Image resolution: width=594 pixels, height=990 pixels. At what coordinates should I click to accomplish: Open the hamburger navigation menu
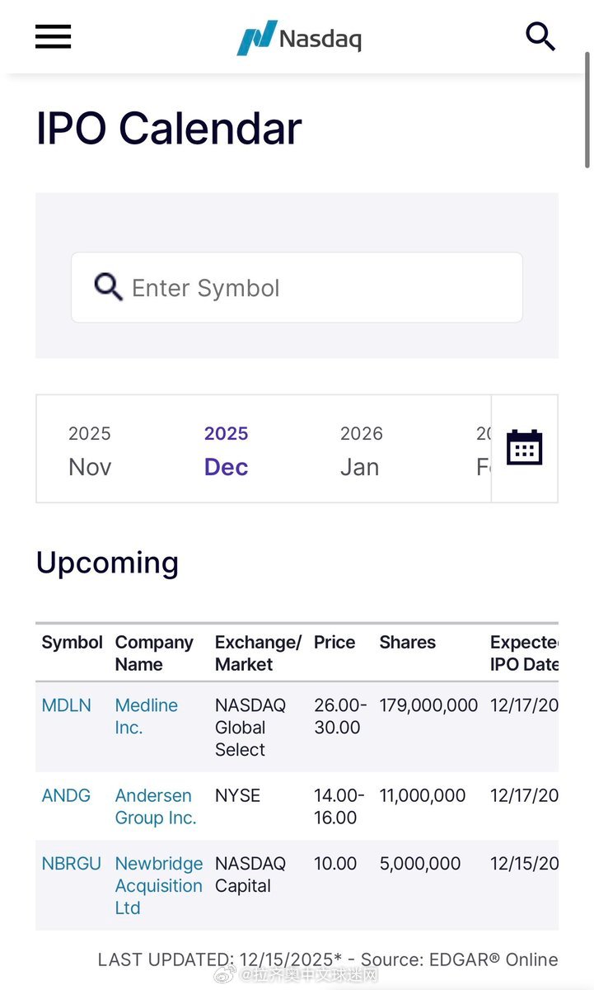tap(53, 36)
